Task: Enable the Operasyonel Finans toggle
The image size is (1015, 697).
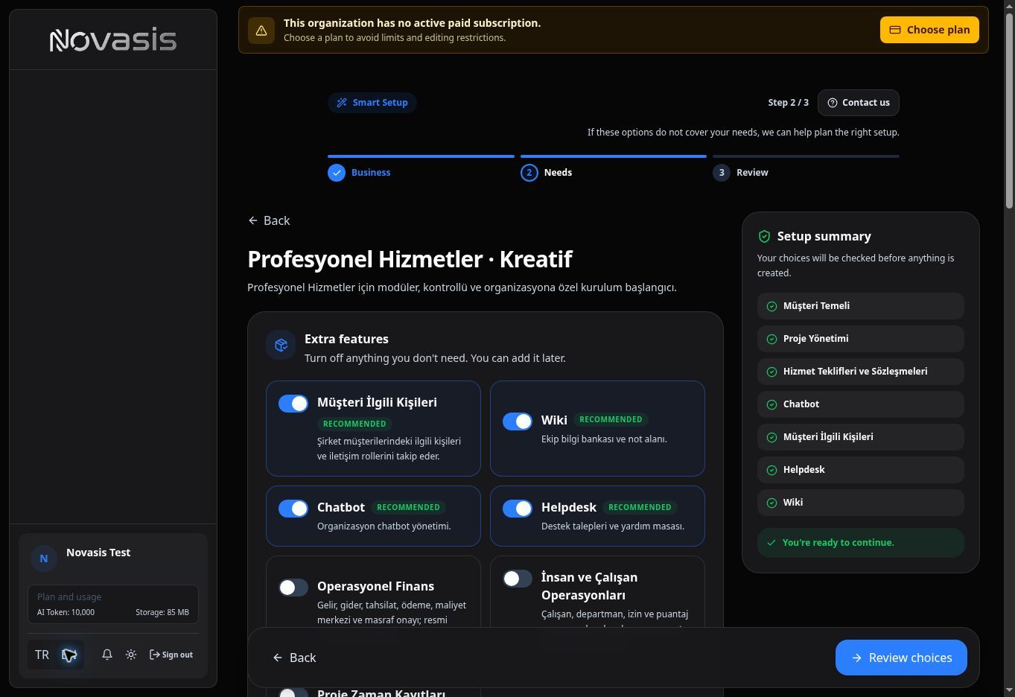Action: [293, 588]
